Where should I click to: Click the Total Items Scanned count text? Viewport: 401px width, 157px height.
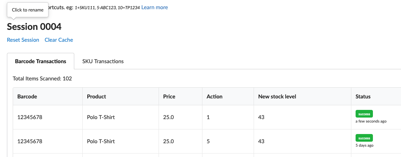[x=42, y=78]
